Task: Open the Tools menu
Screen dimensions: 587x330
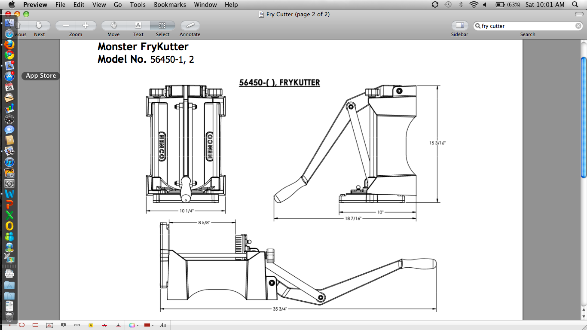Action: coord(138,5)
